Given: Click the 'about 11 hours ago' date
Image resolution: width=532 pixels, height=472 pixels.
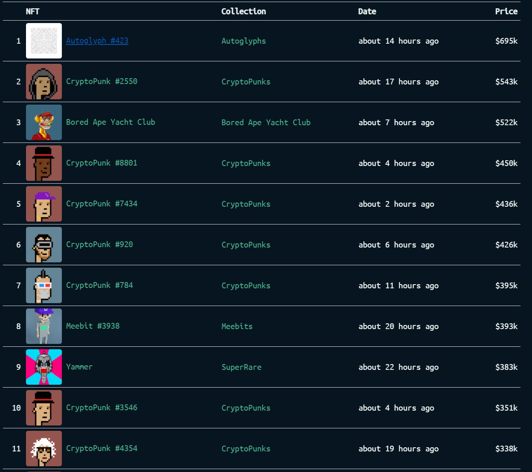Looking at the screenshot, I should (x=398, y=286).
